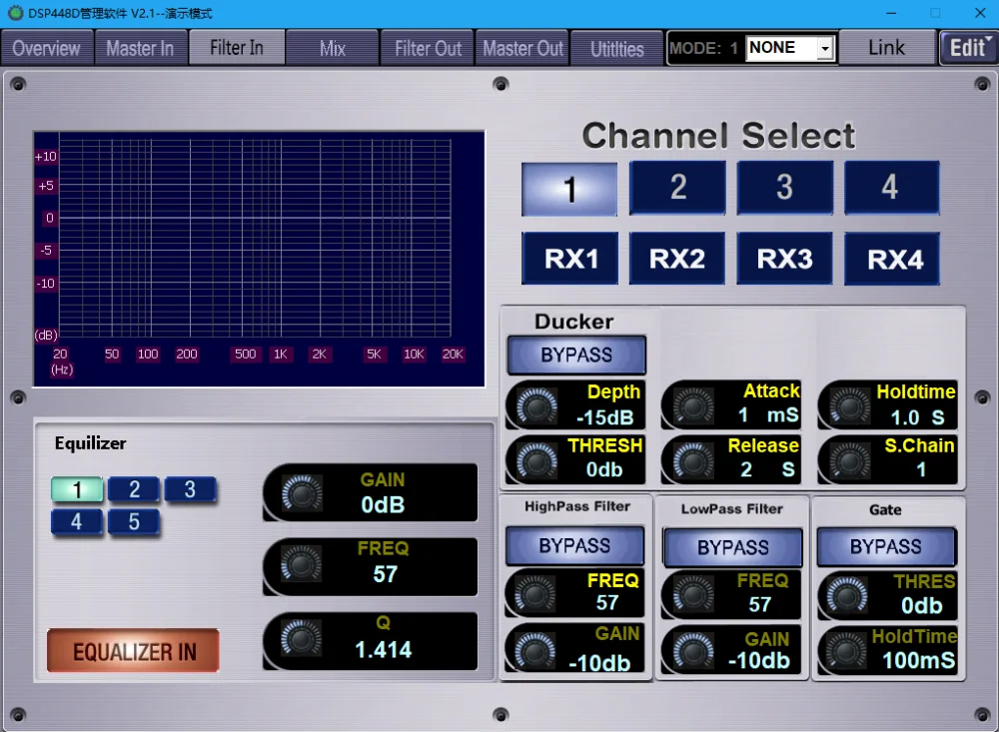Click the Ducker Release knob
The height and width of the screenshot is (732, 999).
[694, 460]
